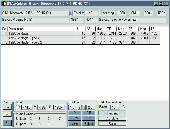The image size is (170, 129).
Task: Click the Barlow X field showing 1.5
Action: [x=73, y=107]
